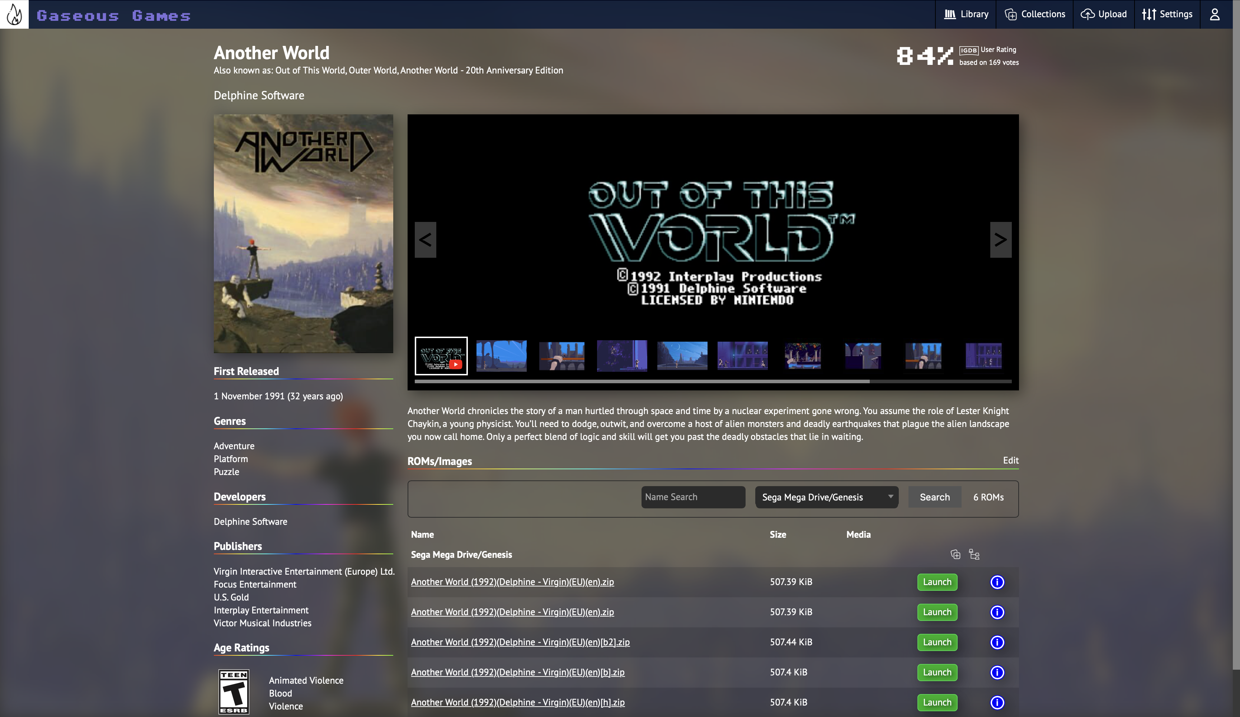Open info for the [b].zip ROM

pos(997,672)
